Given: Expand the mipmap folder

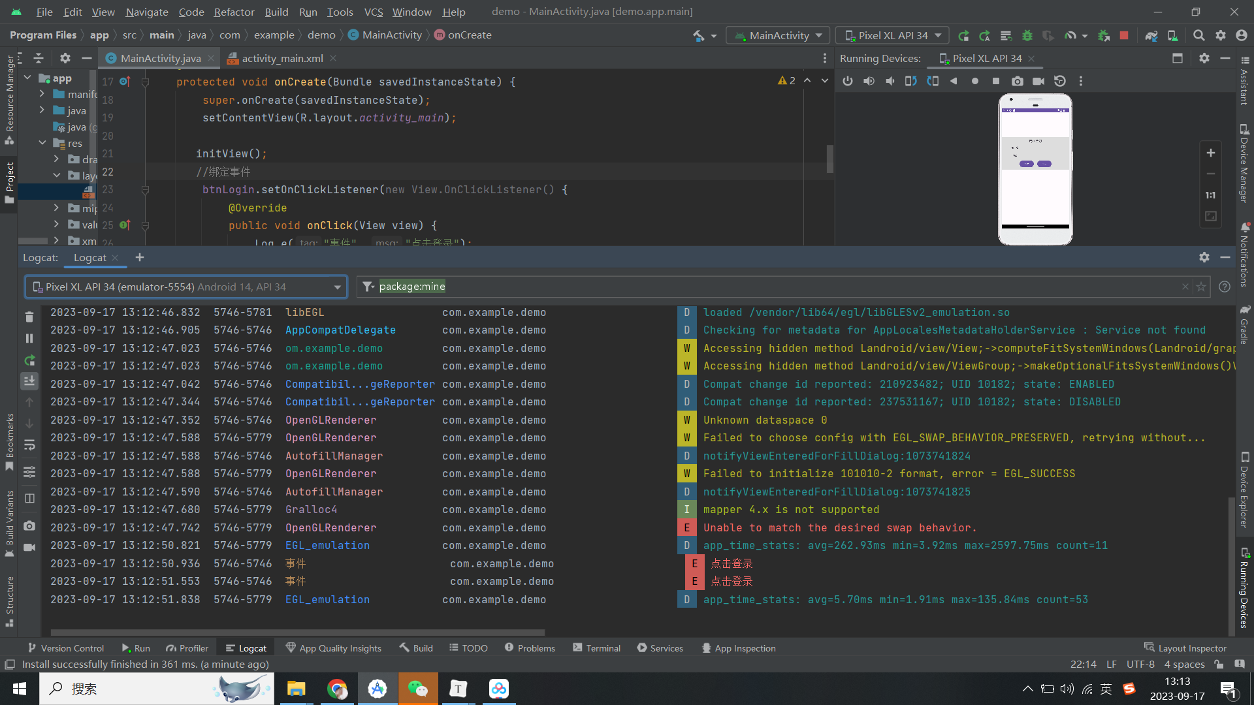Looking at the screenshot, I should 56,208.
